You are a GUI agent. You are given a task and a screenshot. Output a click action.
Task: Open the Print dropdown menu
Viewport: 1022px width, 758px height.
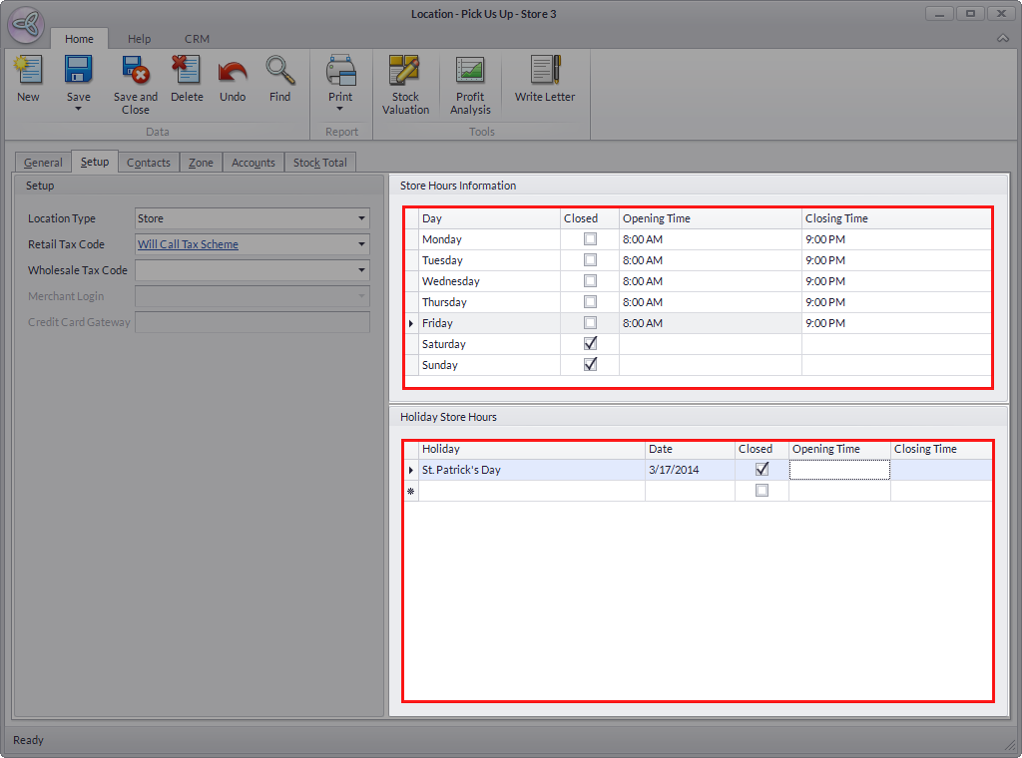(340, 109)
